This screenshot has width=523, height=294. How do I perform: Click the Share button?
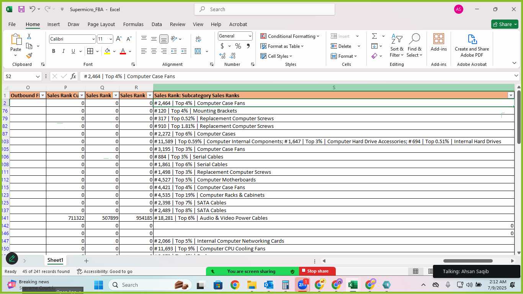(x=505, y=24)
